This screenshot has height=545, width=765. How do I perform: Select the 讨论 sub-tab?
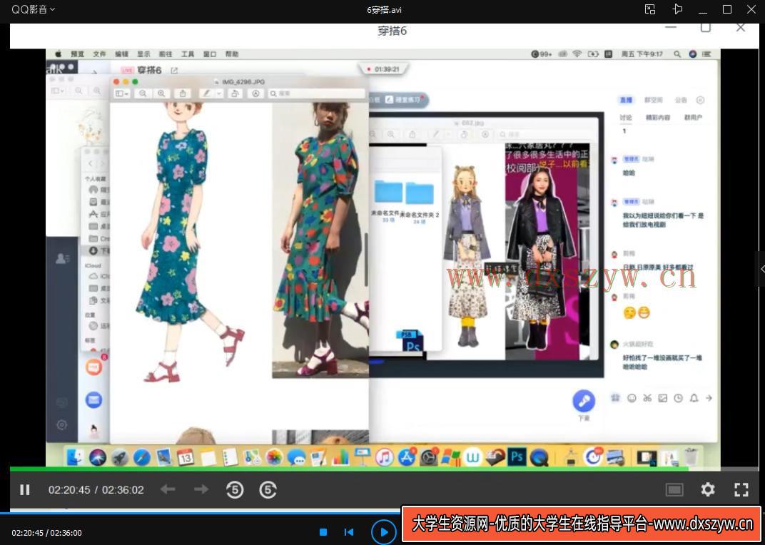(x=626, y=118)
